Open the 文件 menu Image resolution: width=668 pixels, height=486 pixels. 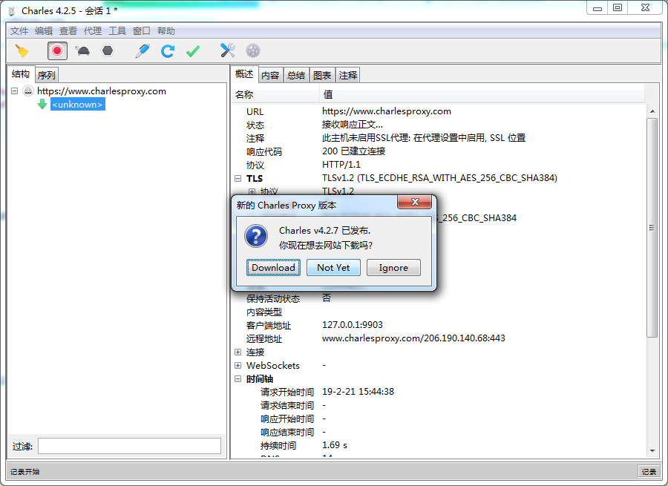[x=19, y=31]
